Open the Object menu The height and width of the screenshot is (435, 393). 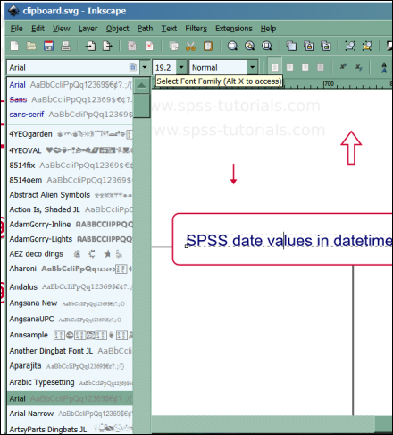[117, 29]
